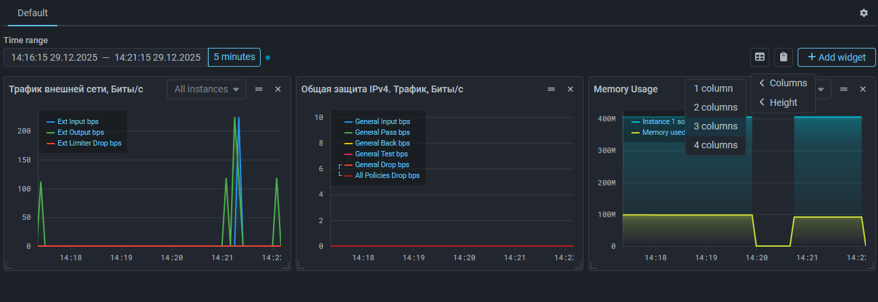The height and width of the screenshot is (302, 878).
Task: Open menu icon on Трафик внешней сети widget
Action: (x=259, y=89)
